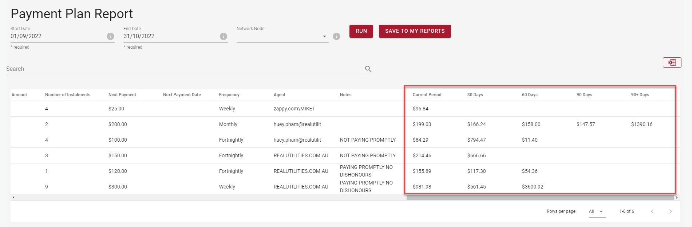The height and width of the screenshot is (227, 692).
Task: Click into the End Date field
Action: click(169, 36)
